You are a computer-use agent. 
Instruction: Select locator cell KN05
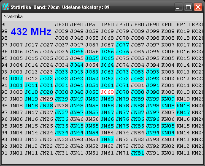[168, 126]
